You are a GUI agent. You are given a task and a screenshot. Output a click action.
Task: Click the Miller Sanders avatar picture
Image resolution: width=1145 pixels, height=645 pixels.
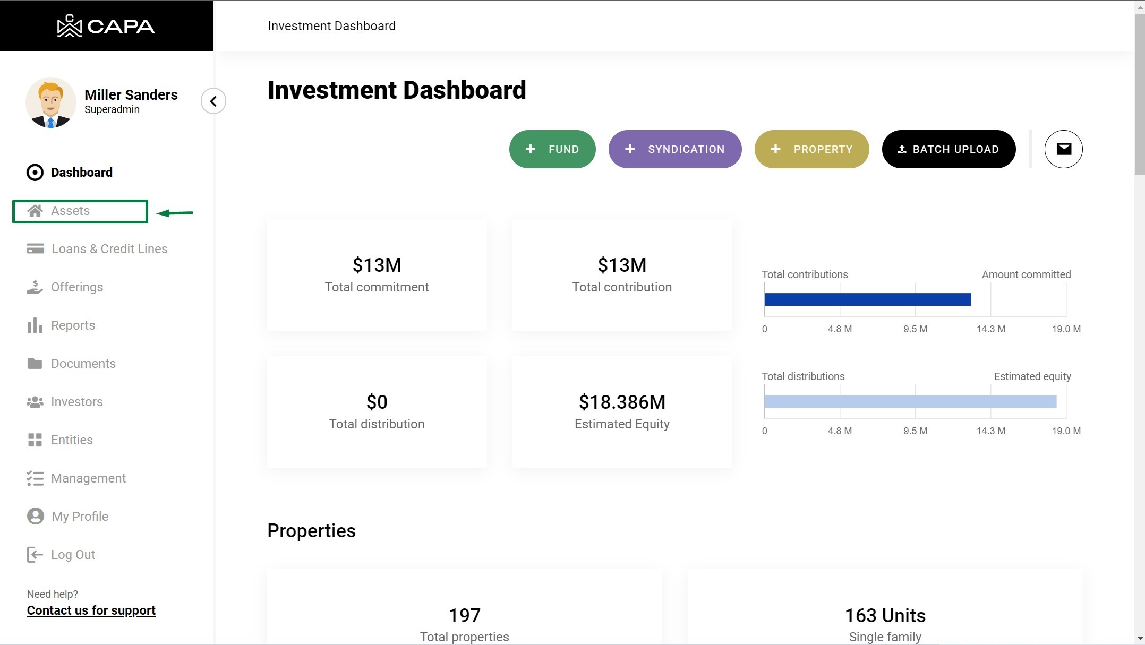click(x=51, y=102)
